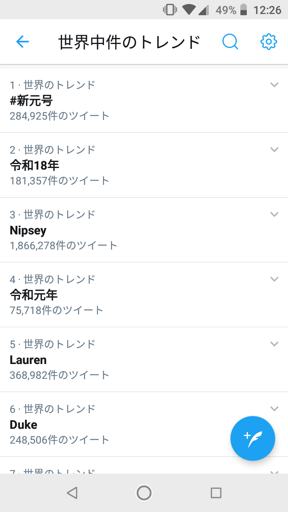Open the 令和18年 trending topic
Viewport: 288px width, 512px height.
(34, 165)
